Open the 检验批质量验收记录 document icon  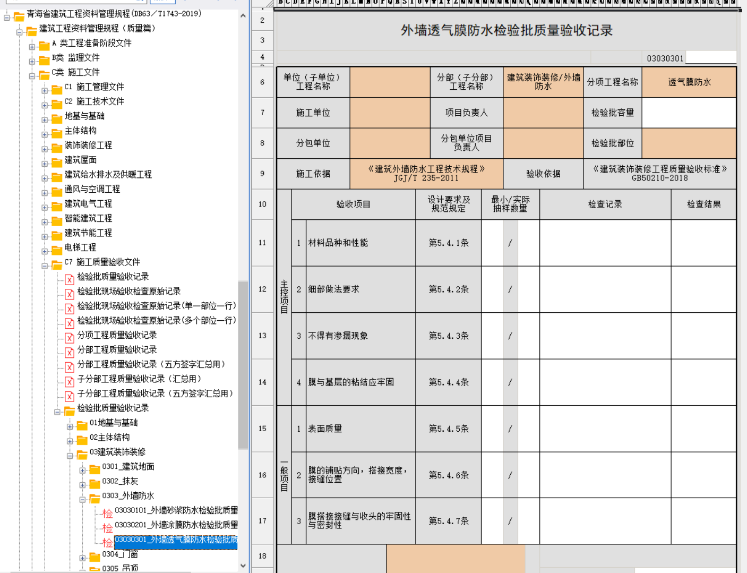click(x=69, y=278)
